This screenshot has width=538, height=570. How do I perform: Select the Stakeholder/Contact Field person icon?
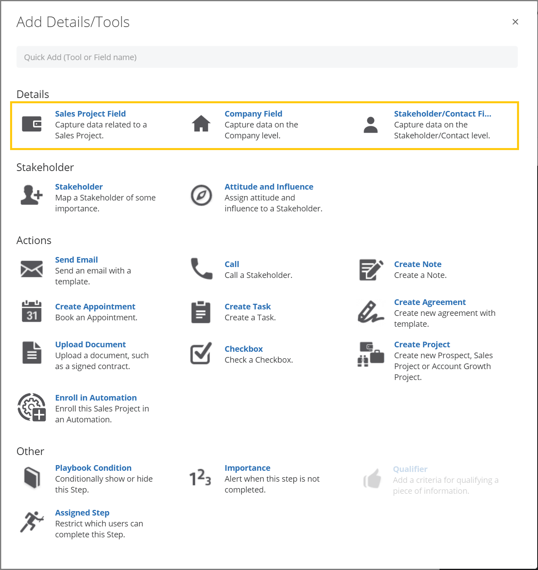[371, 124]
